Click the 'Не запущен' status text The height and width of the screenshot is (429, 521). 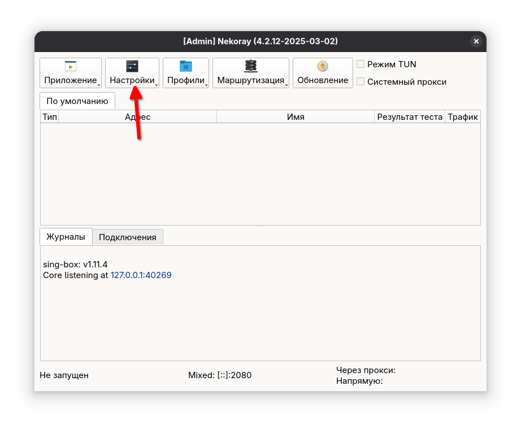[64, 375]
